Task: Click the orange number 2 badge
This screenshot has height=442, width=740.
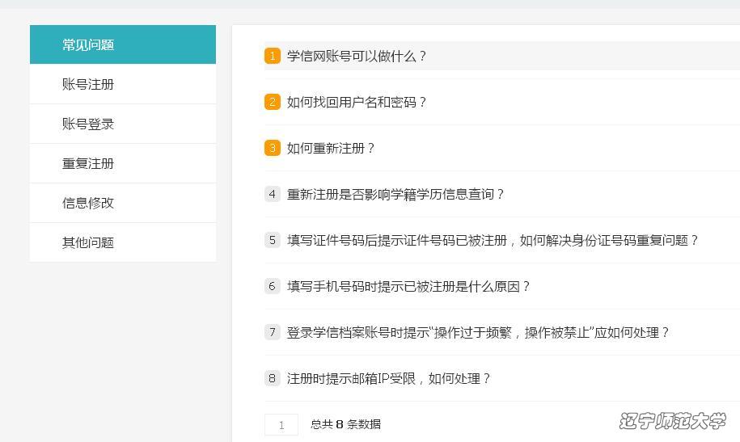Action: pos(273,102)
